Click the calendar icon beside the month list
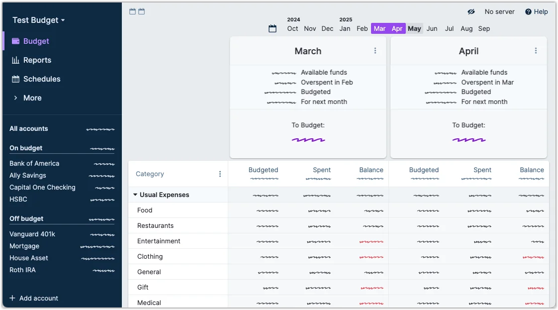The width and height of the screenshot is (558, 310). coord(273,29)
